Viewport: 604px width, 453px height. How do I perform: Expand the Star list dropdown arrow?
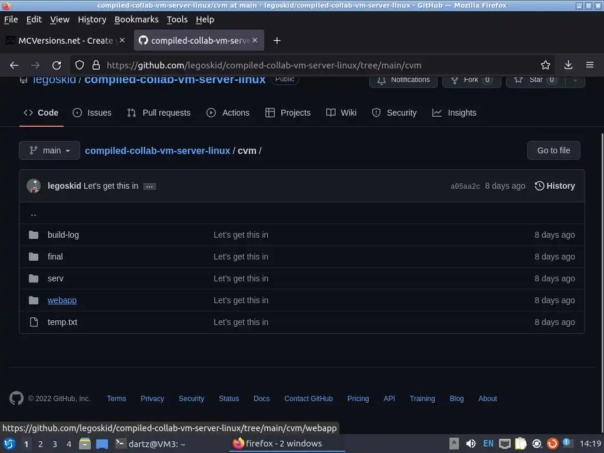(x=575, y=80)
